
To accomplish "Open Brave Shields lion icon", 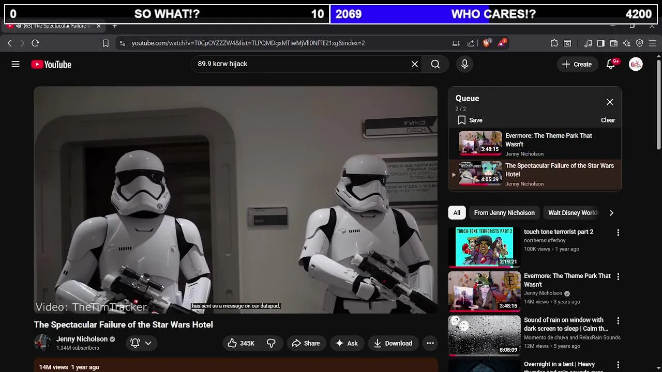I will 487,43.
